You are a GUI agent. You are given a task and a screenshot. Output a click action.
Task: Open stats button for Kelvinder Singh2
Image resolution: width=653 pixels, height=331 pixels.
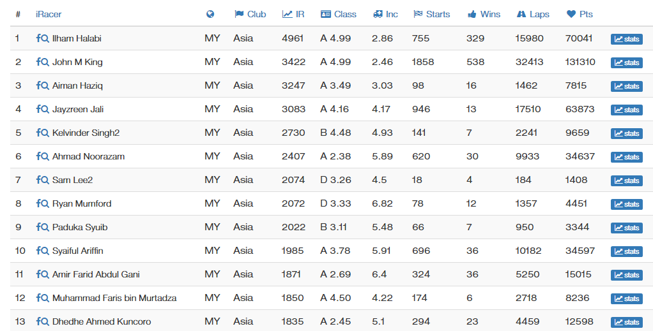coord(626,133)
